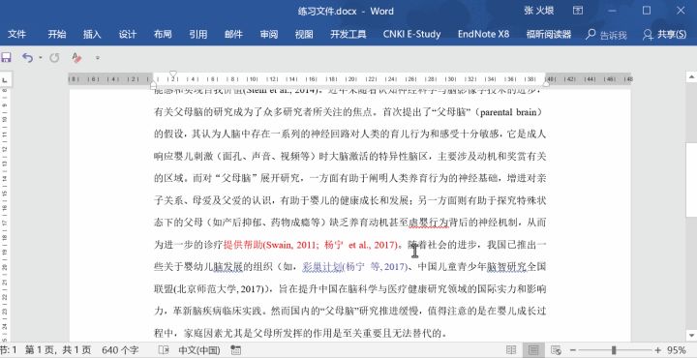Open the 开发工具 tab
697x358 pixels.
click(x=348, y=34)
